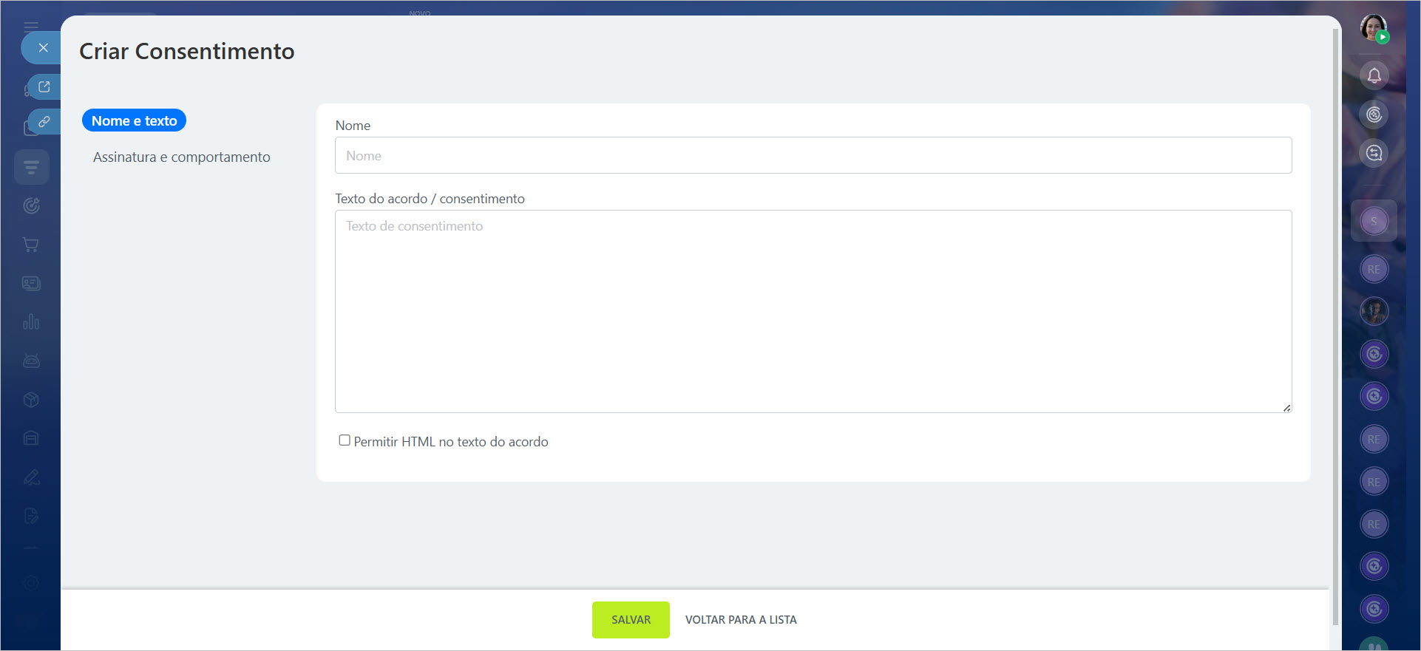The width and height of the screenshot is (1421, 651).
Task: Click the shopping cart icon in sidebar
Action: click(x=31, y=245)
